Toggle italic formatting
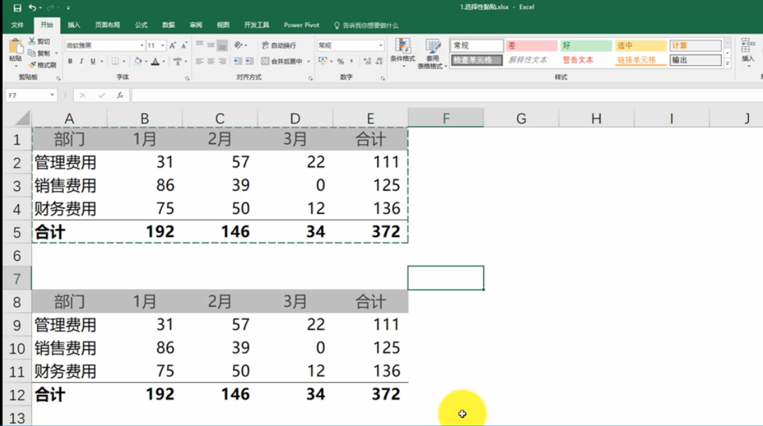The width and height of the screenshot is (763, 426). 81,62
